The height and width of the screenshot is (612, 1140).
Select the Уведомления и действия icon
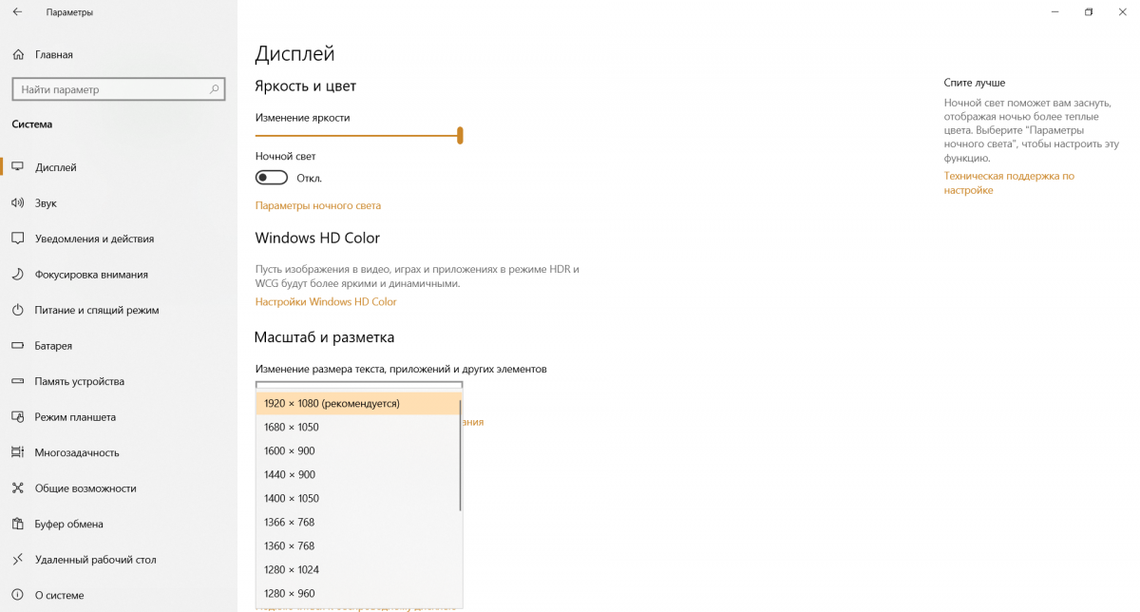pos(17,239)
